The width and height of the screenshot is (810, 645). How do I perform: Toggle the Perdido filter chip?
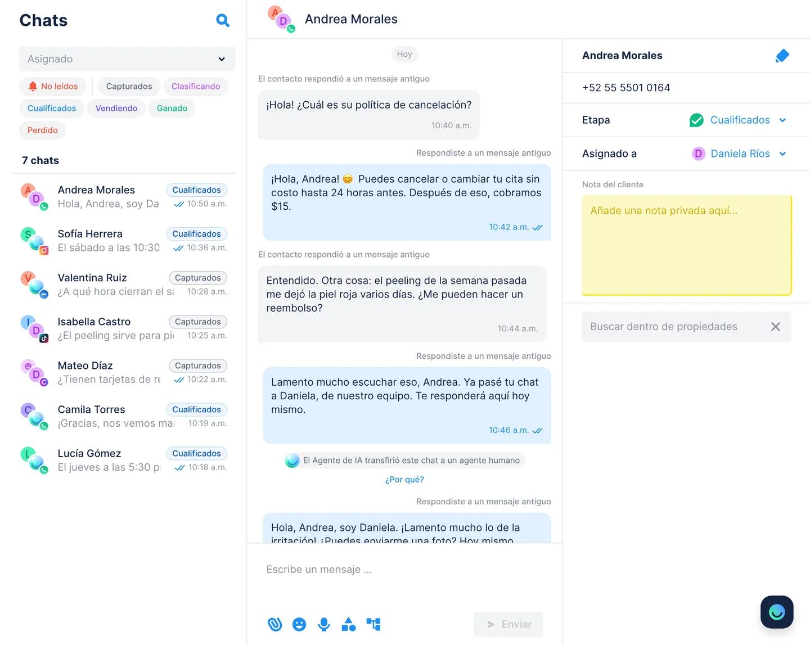[x=43, y=130]
